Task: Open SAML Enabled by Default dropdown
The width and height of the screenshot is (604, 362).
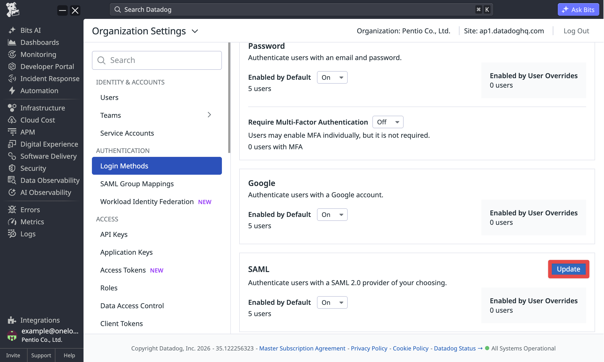Action: [332, 302]
